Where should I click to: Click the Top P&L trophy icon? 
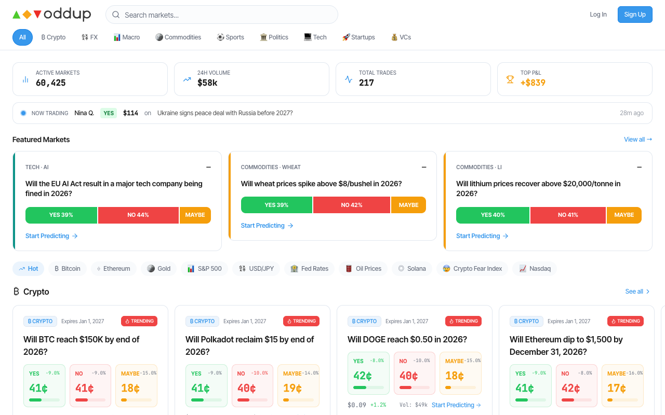[510, 79]
